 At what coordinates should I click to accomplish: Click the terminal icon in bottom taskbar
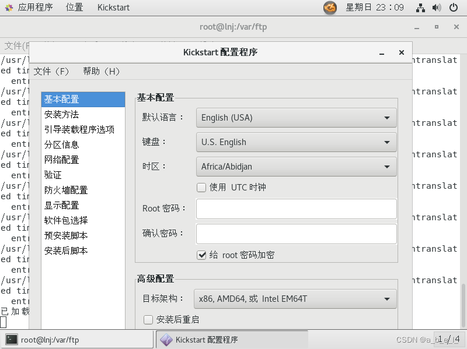pyautogui.click(x=12, y=340)
